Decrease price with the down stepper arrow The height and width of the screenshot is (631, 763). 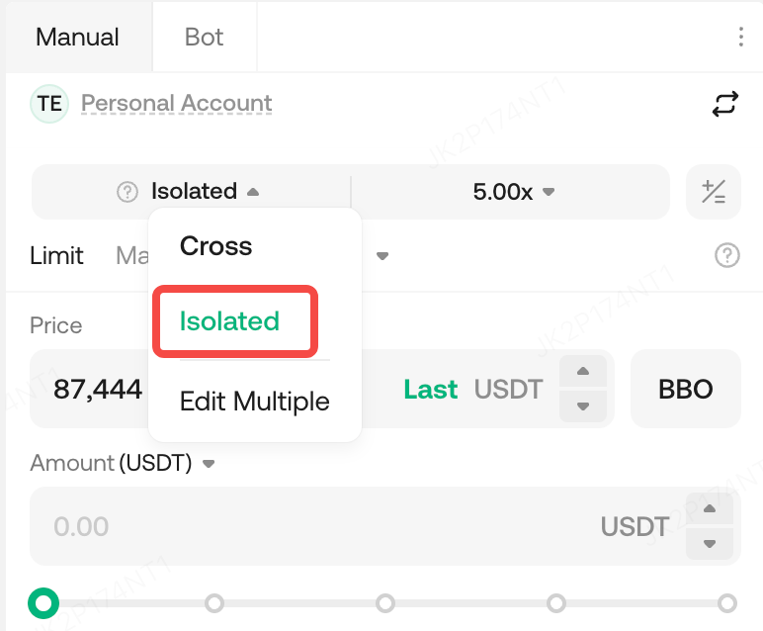point(583,405)
